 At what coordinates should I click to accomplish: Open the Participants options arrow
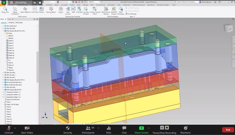[98, 128]
